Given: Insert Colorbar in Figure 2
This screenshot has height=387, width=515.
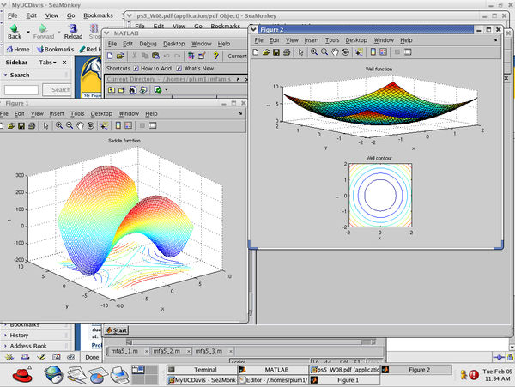Looking at the screenshot, I should (373, 51).
